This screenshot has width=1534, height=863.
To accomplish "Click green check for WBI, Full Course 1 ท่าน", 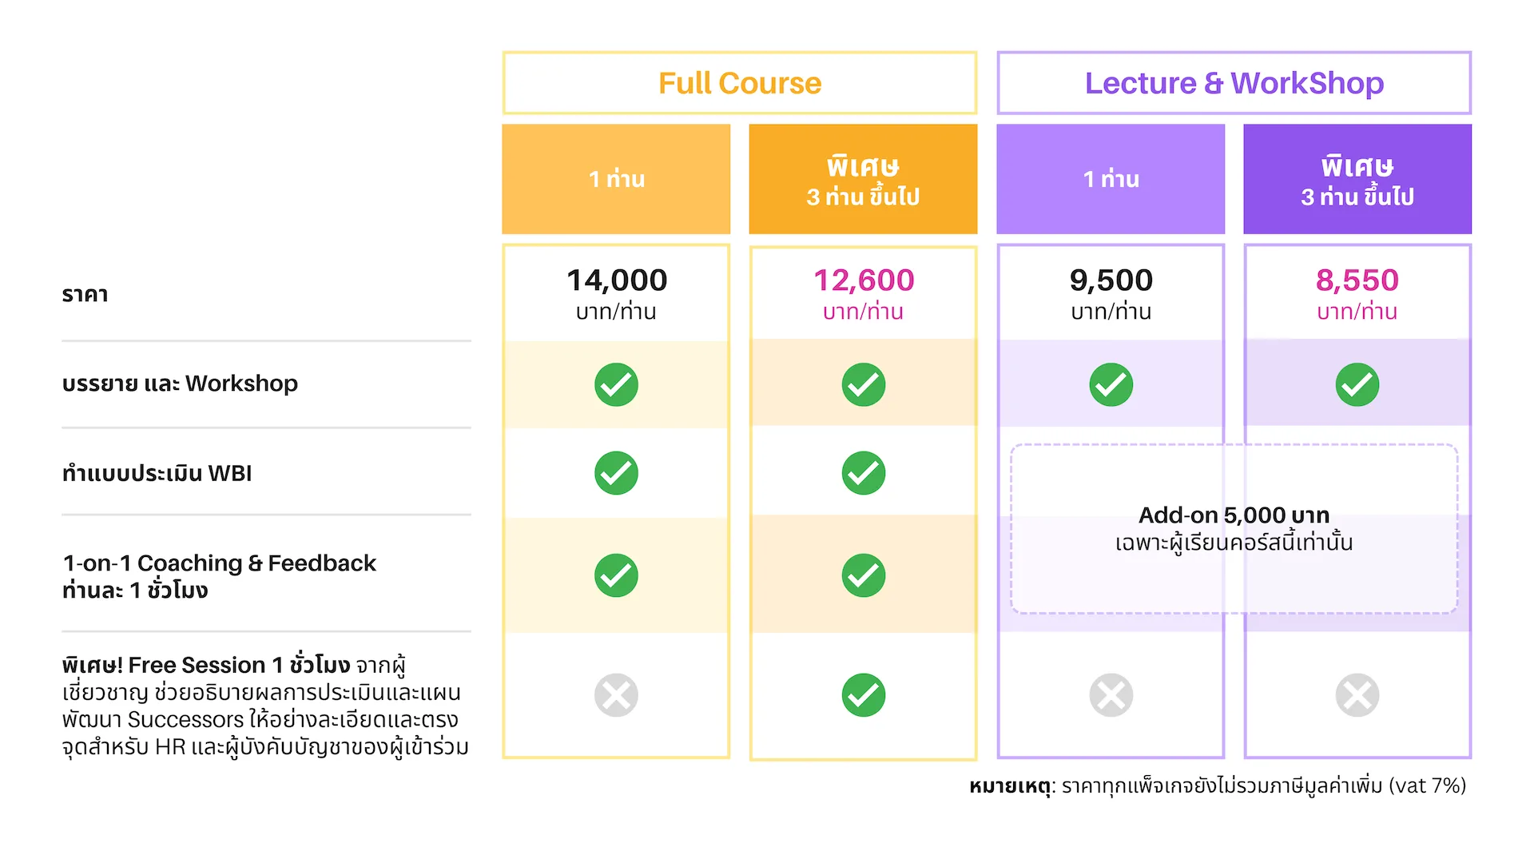I will click(616, 473).
